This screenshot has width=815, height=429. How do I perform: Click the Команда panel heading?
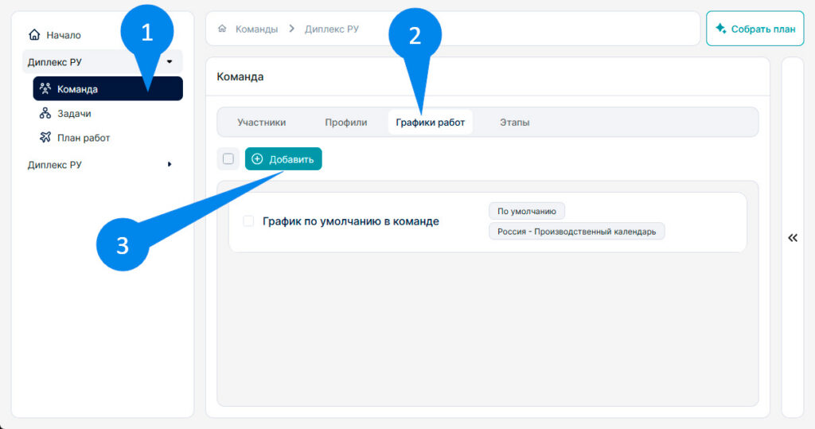click(x=240, y=76)
